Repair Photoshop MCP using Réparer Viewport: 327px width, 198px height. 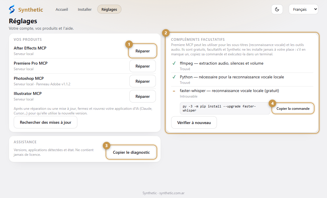[x=143, y=81]
